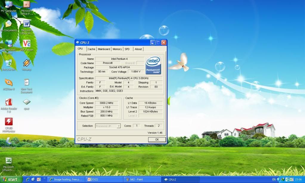
Task: Click OK in the CPU-Z window
Action: tap(157, 139)
